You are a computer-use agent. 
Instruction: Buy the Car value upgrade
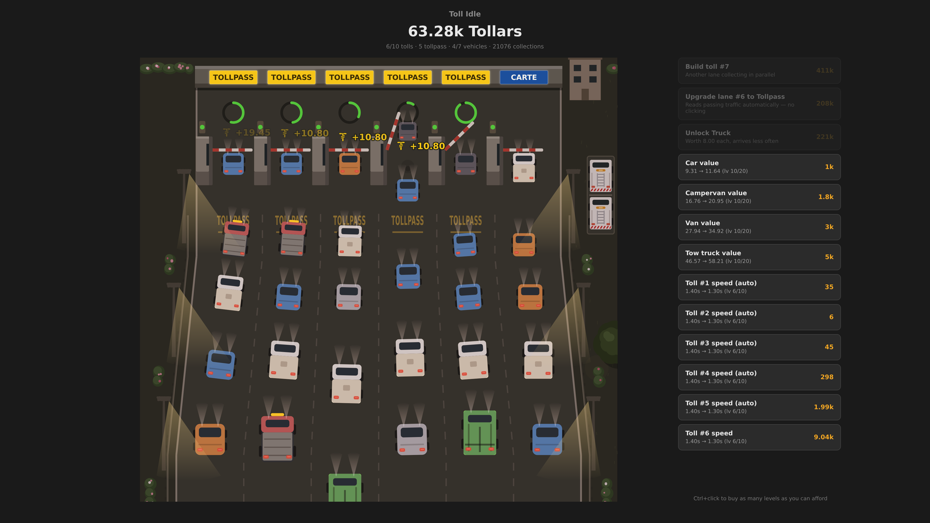click(x=759, y=167)
